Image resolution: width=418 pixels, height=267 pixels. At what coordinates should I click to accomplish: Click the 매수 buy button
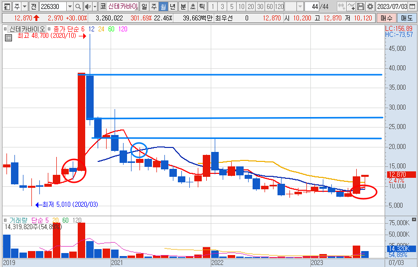[x=387, y=18]
